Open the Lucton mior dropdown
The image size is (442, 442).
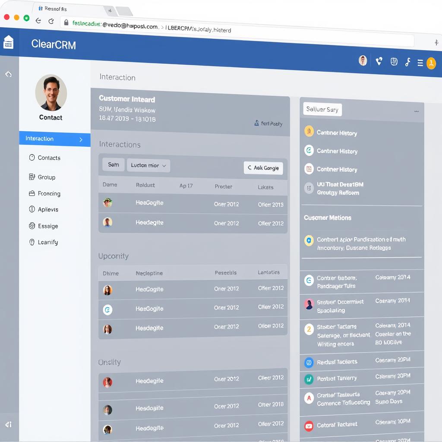pos(148,165)
